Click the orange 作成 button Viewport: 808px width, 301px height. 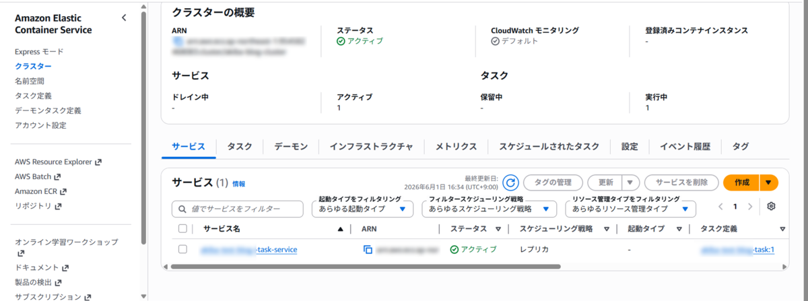point(741,182)
